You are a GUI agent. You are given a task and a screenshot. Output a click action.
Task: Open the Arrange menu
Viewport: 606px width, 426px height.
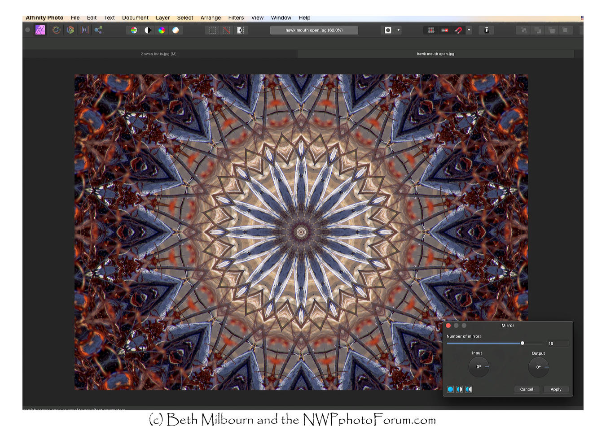pos(211,18)
